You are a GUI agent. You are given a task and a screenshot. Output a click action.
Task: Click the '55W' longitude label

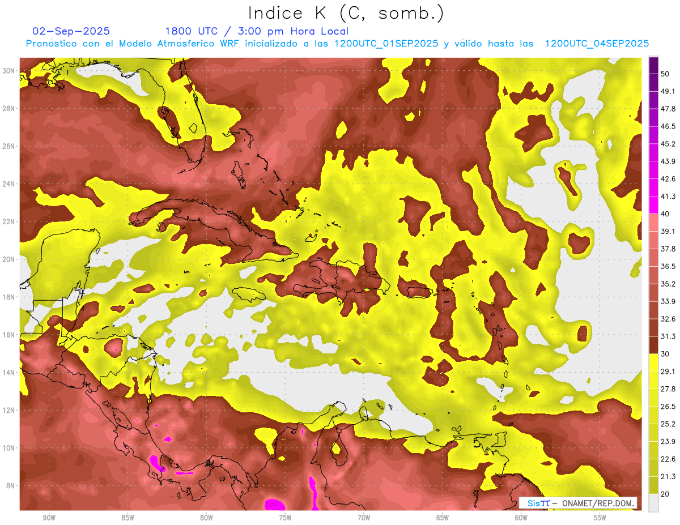tap(600, 518)
